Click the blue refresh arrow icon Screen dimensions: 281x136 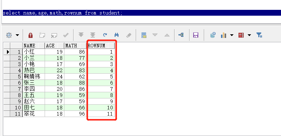105,35
